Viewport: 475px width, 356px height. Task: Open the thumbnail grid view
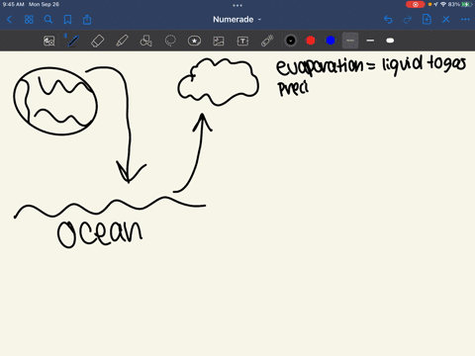[x=29, y=20]
